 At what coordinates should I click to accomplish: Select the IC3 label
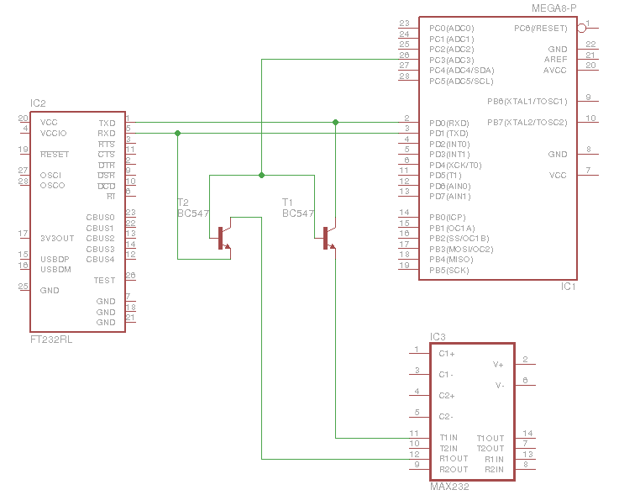(x=438, y=337)
